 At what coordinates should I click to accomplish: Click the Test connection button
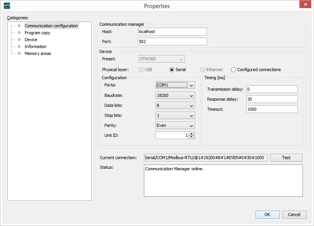pos(286,158)
